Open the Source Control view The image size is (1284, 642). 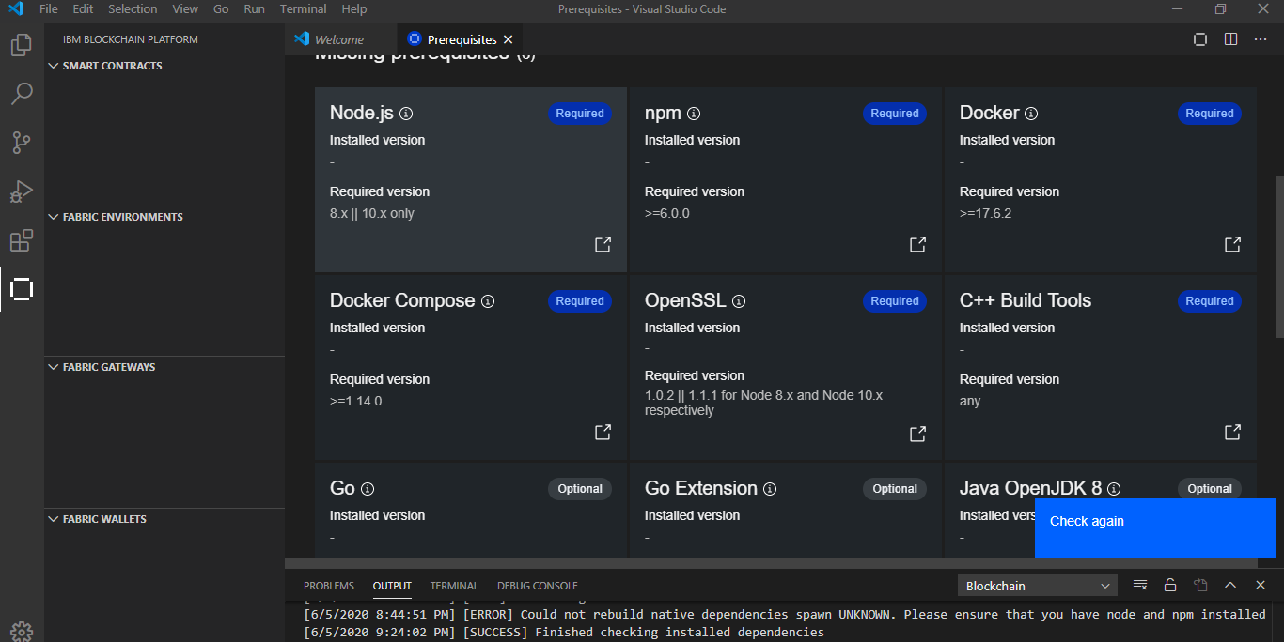[21, 142]
